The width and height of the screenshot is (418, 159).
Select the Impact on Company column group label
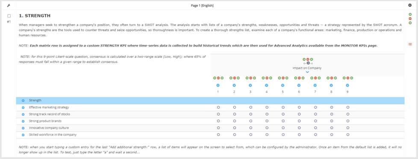[x=307, y=68]
